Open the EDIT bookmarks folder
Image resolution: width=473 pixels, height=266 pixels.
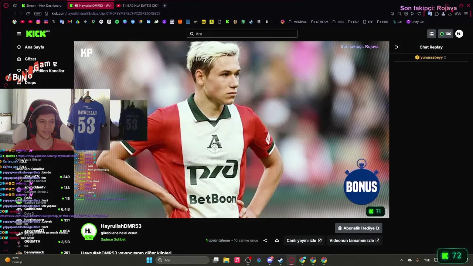click(x=383, y=22)
